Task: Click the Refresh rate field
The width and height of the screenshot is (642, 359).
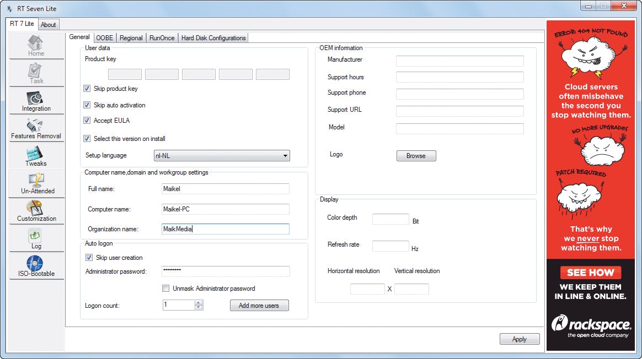Action: coord(390,246)
